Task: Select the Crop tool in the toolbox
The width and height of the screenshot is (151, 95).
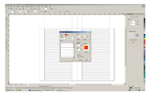Action: click(x=6, y=20)
